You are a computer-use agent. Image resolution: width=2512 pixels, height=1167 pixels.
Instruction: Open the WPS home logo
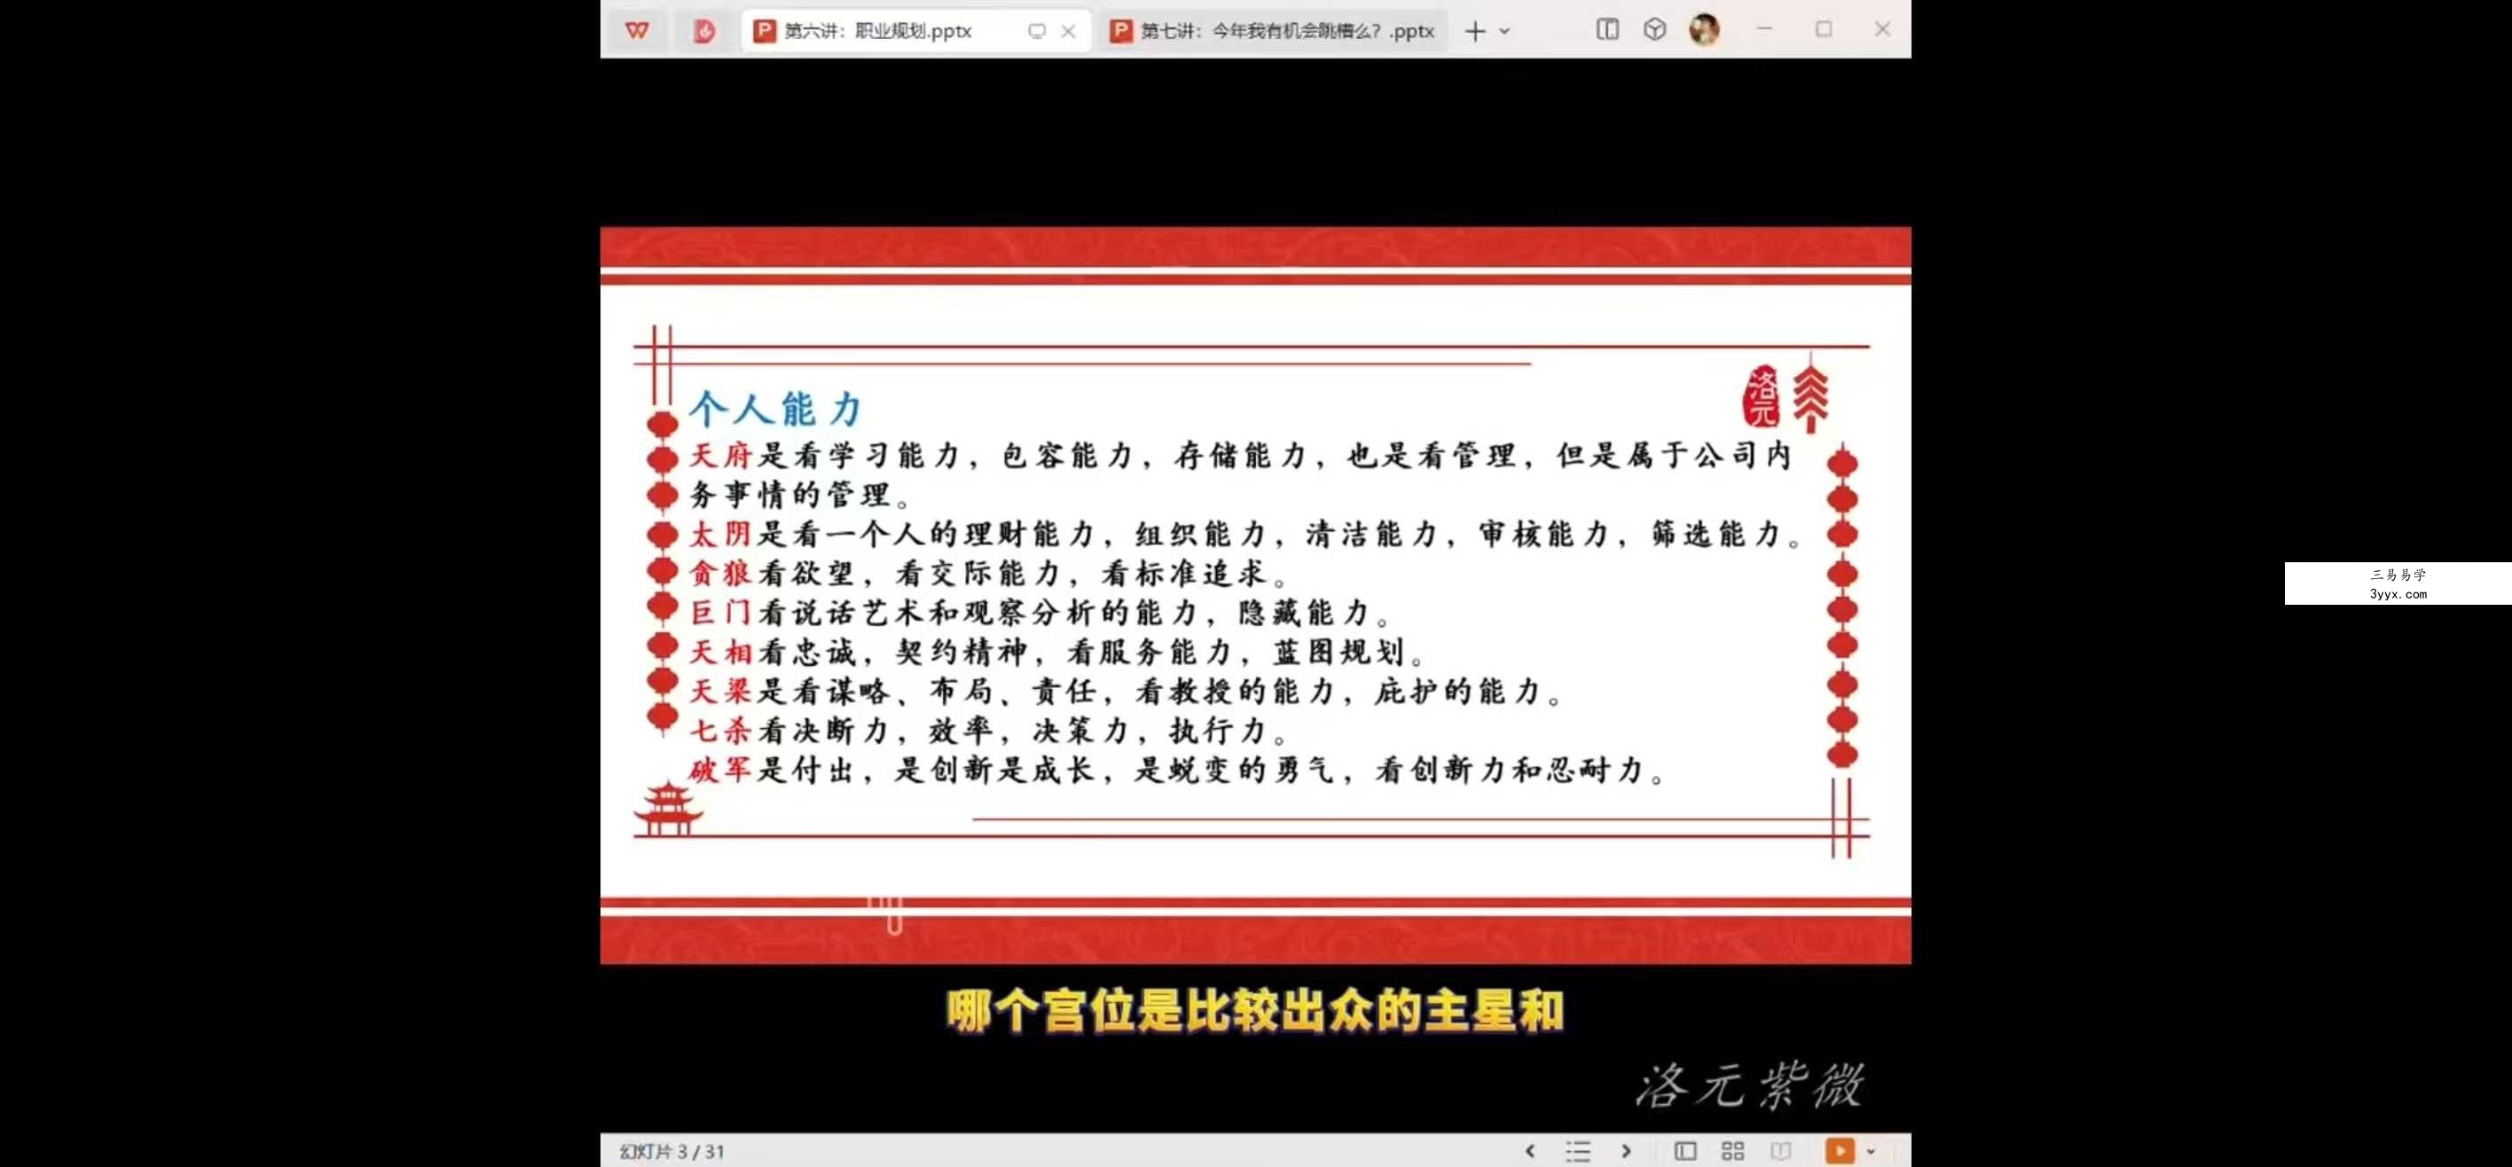[637, 31]
